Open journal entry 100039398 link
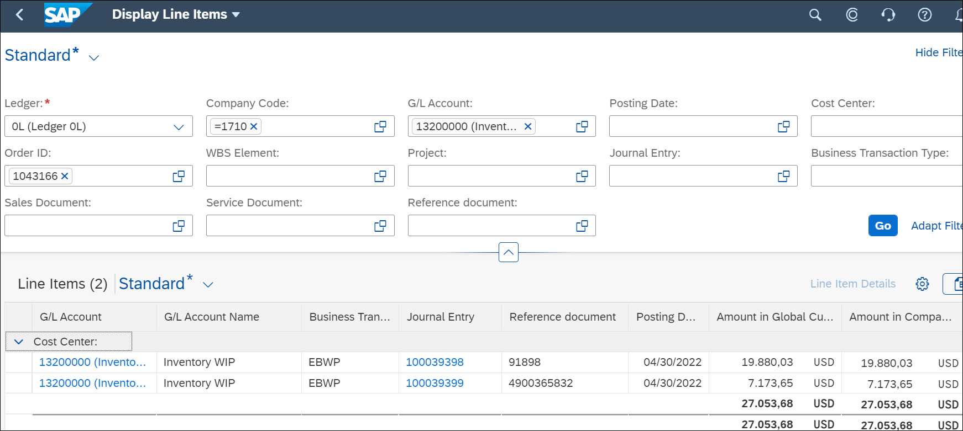The width and height of the screenshot is (963, 431). click(435, 362)
